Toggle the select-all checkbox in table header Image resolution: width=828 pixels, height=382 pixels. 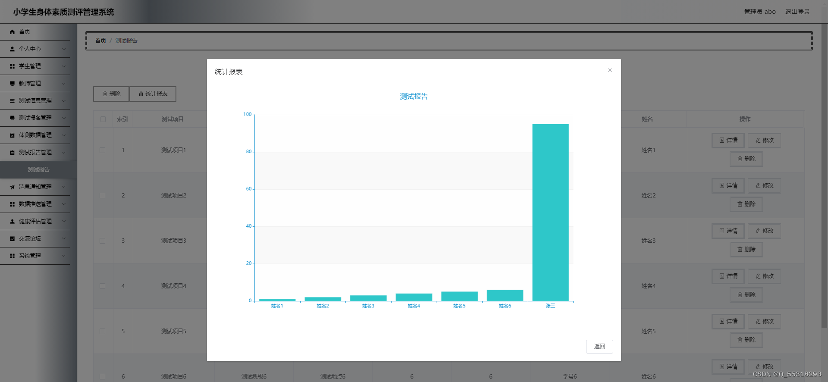(x=103, y=119)
